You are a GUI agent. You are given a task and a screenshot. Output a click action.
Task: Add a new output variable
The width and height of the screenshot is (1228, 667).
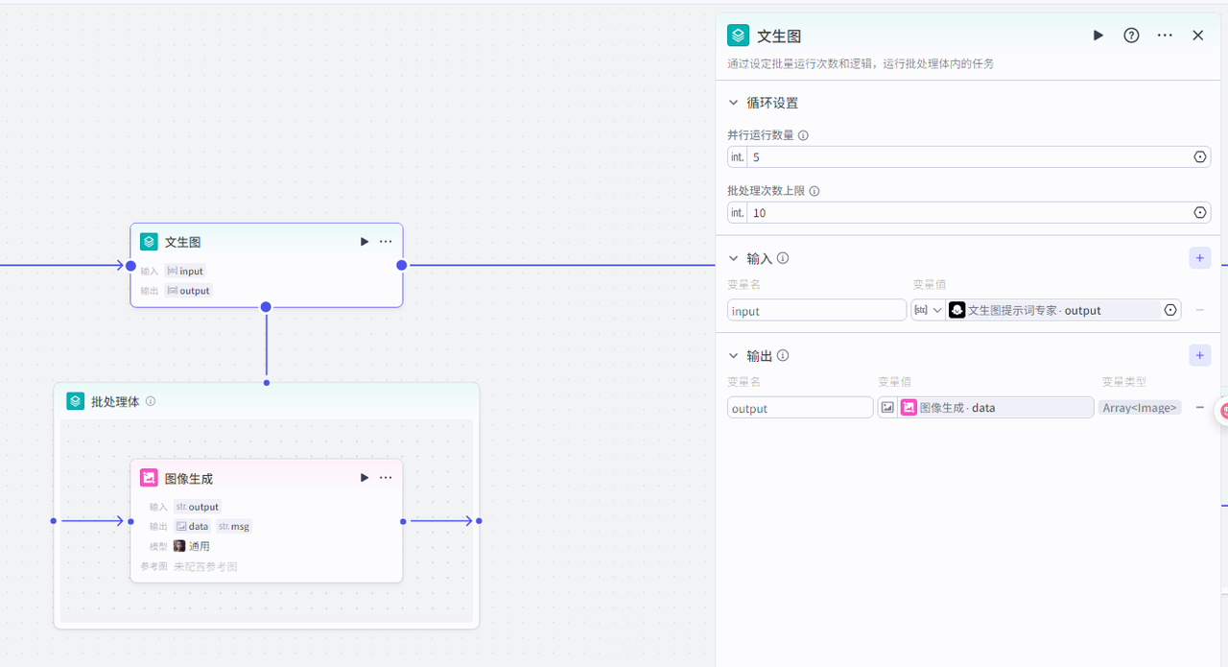tap(1199, 356)
